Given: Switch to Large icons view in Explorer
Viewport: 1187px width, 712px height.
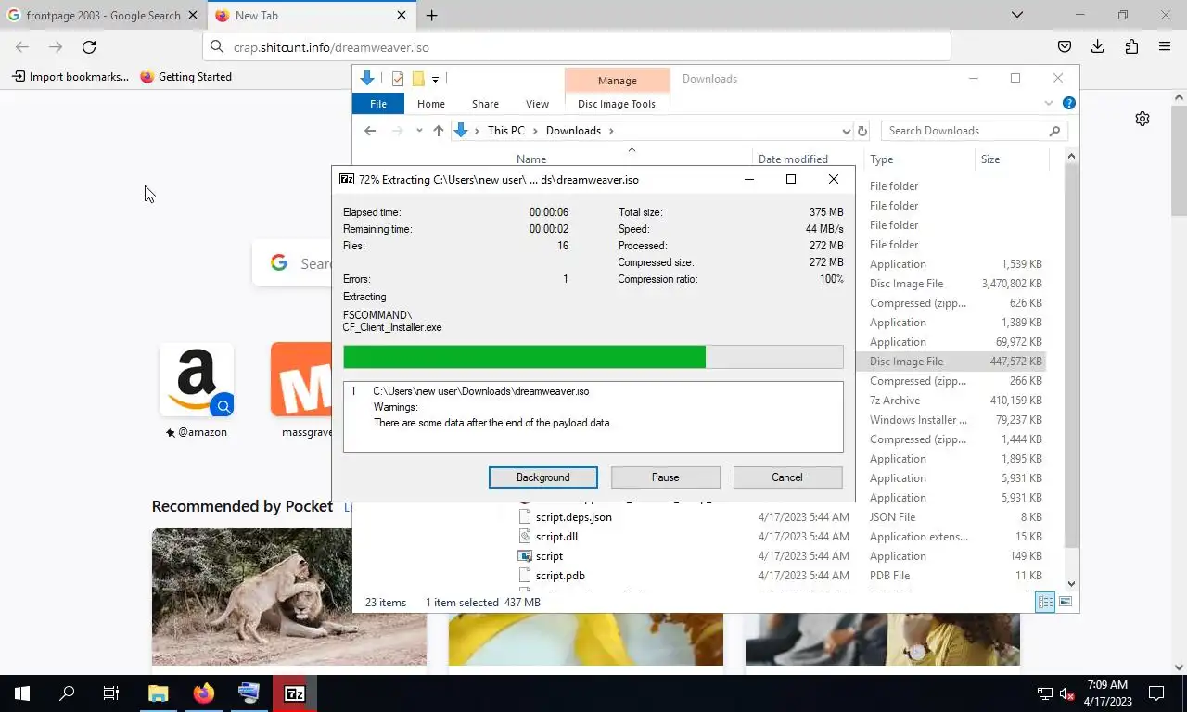Looking at the screenshot, I should pyautogui.click(x=1066, y=603).
